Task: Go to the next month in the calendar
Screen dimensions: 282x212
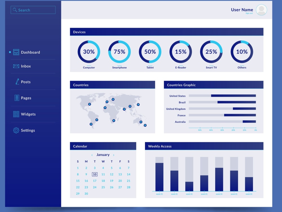Action: [114, 155]
